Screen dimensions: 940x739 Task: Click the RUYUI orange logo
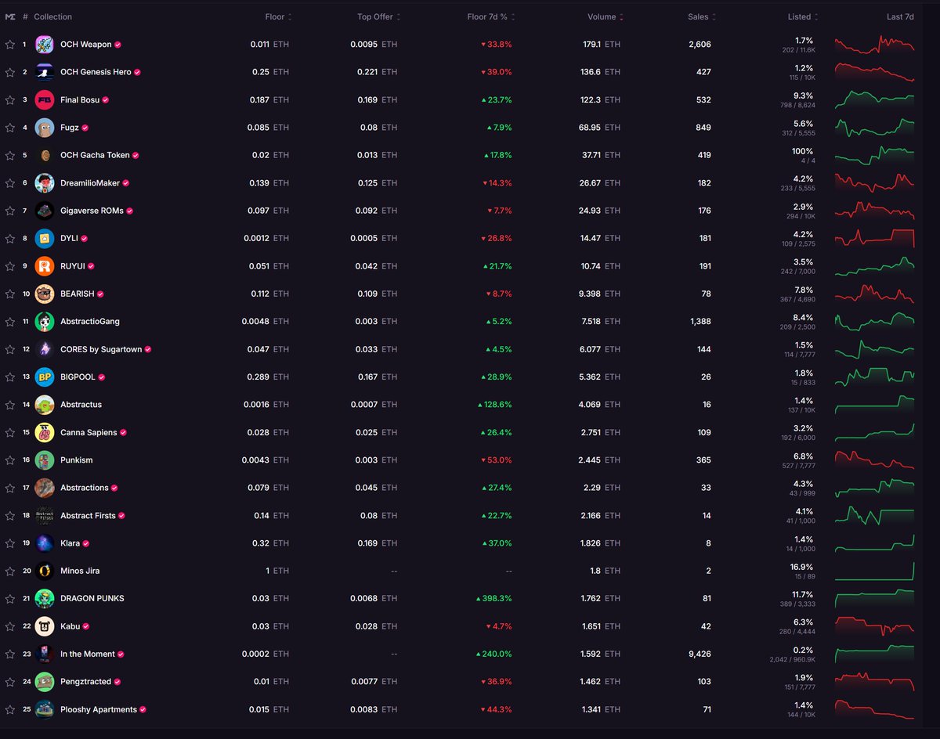45,266
